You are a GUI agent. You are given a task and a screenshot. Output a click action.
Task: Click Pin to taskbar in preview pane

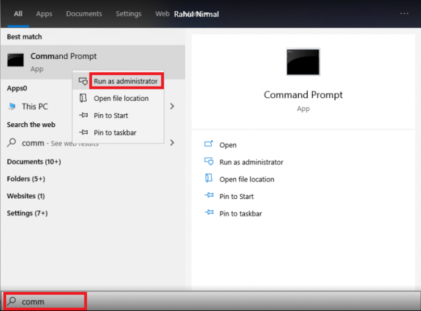point(241,214)
